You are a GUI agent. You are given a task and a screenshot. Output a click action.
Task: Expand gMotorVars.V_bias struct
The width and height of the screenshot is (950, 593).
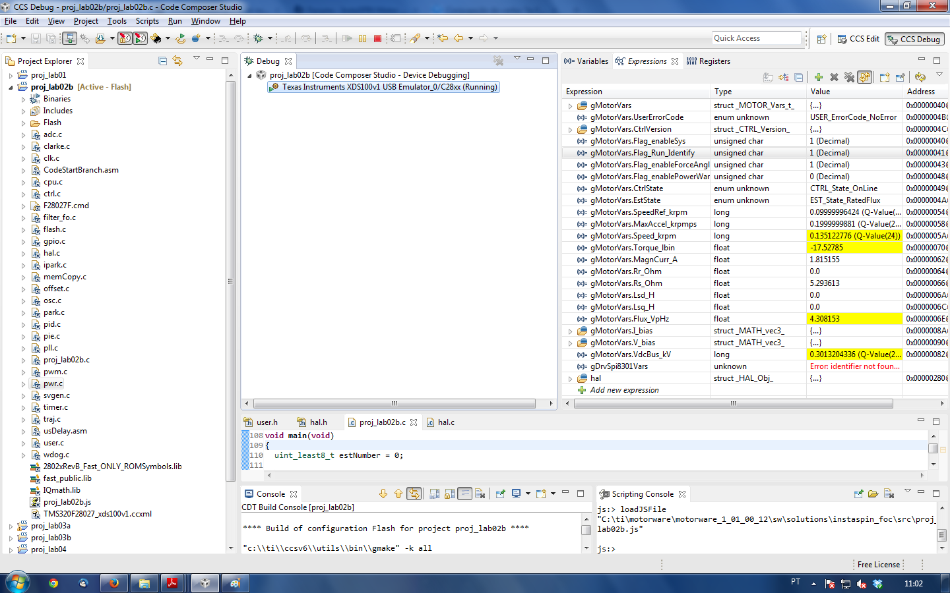click(570, 343)
